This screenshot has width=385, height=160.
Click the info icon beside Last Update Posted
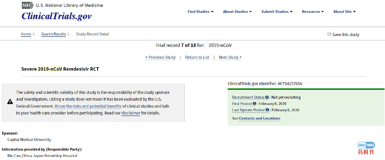(267, 110)
